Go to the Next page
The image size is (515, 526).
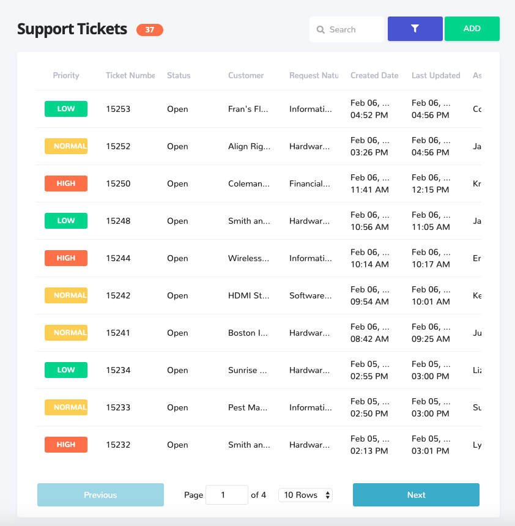(416, 495)
